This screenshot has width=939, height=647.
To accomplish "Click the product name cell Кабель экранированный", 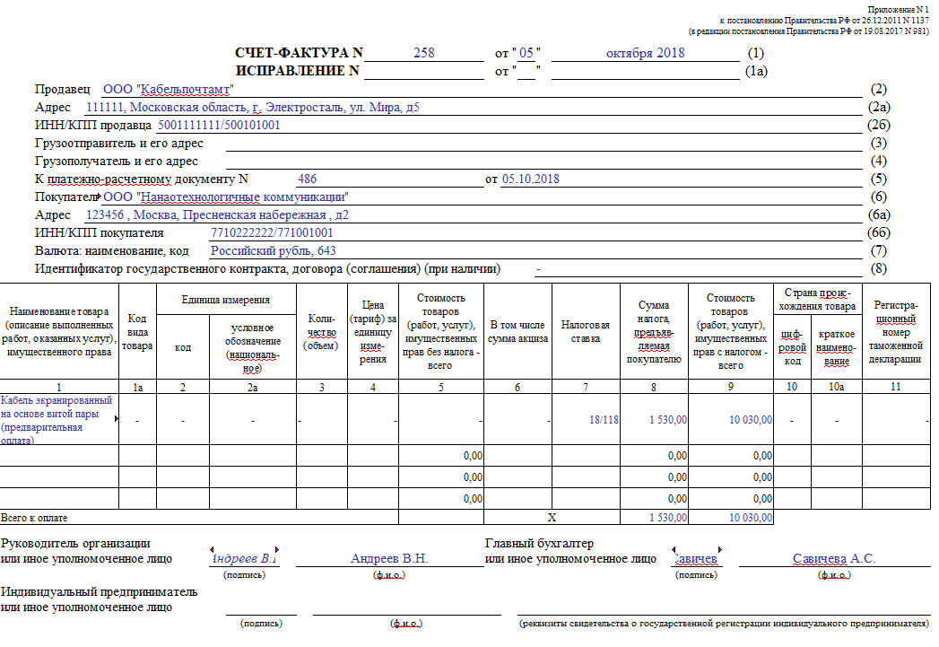I will click(x=59, y=419).
